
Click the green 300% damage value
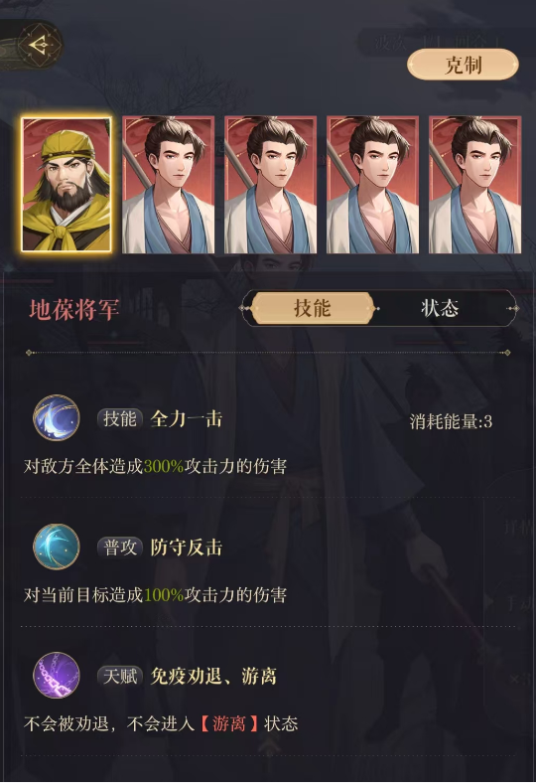(x=164, y=466)
